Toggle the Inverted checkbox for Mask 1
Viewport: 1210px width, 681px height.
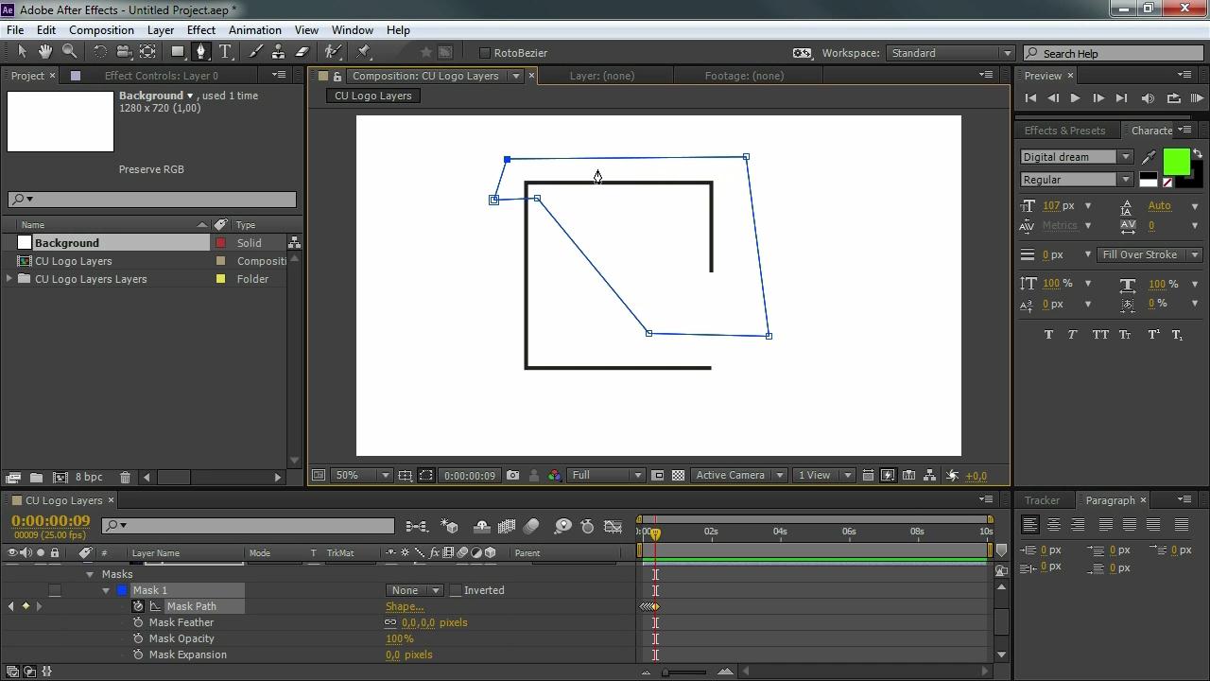[455, 590]
